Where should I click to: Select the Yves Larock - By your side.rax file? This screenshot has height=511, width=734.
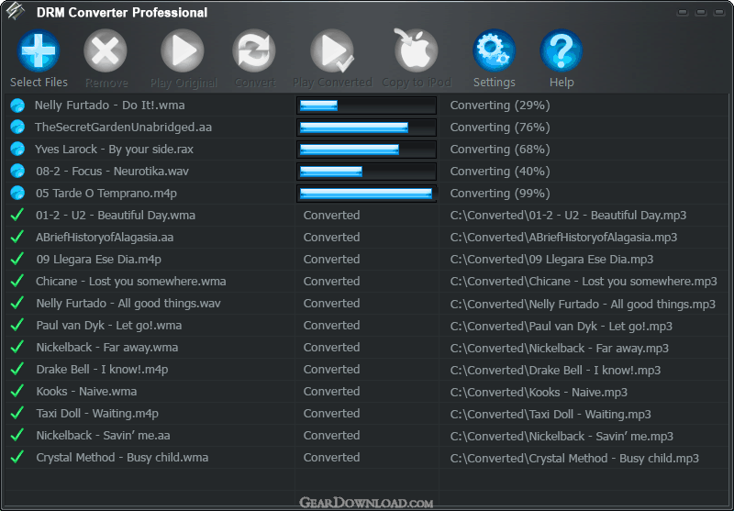(114, 150)
